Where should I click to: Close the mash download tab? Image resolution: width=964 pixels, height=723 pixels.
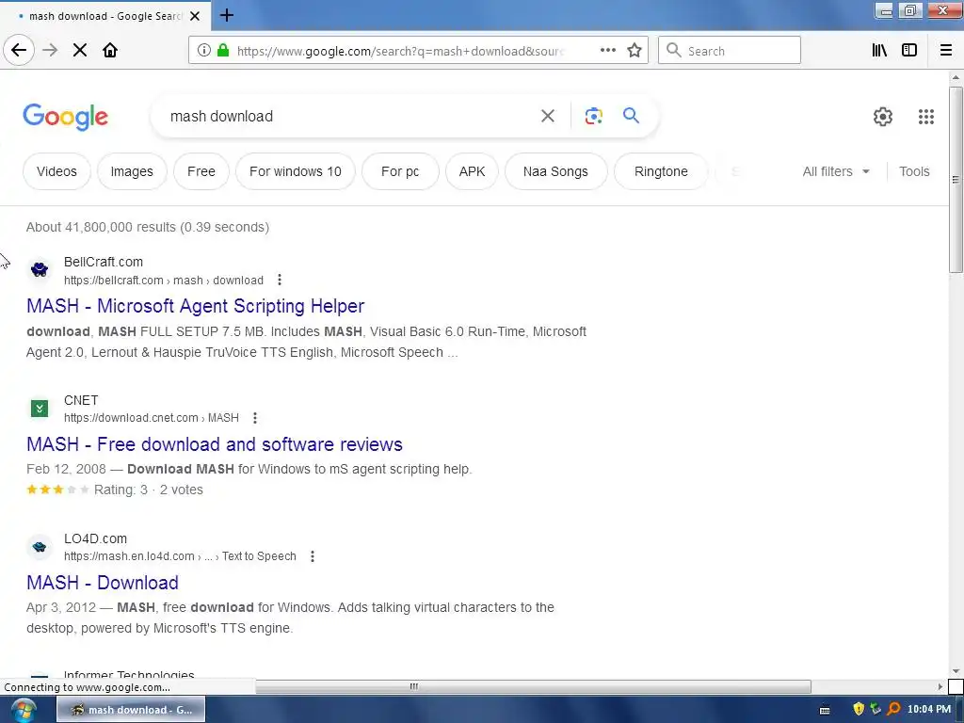click(195, 16)
